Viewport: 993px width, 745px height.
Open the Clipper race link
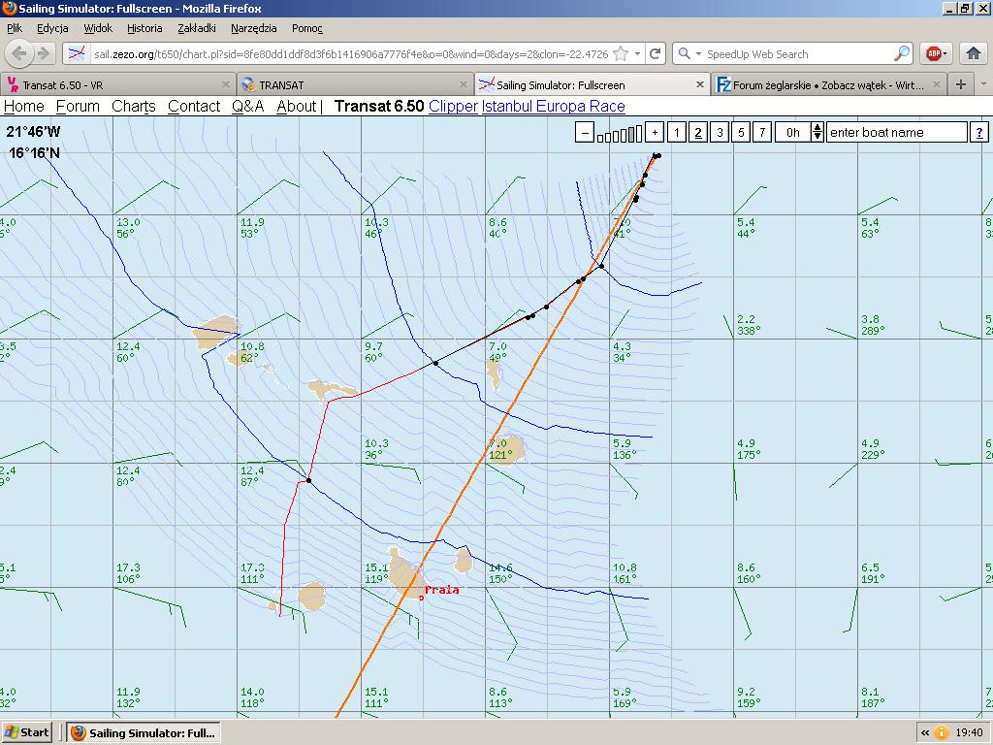click(453, 106)
